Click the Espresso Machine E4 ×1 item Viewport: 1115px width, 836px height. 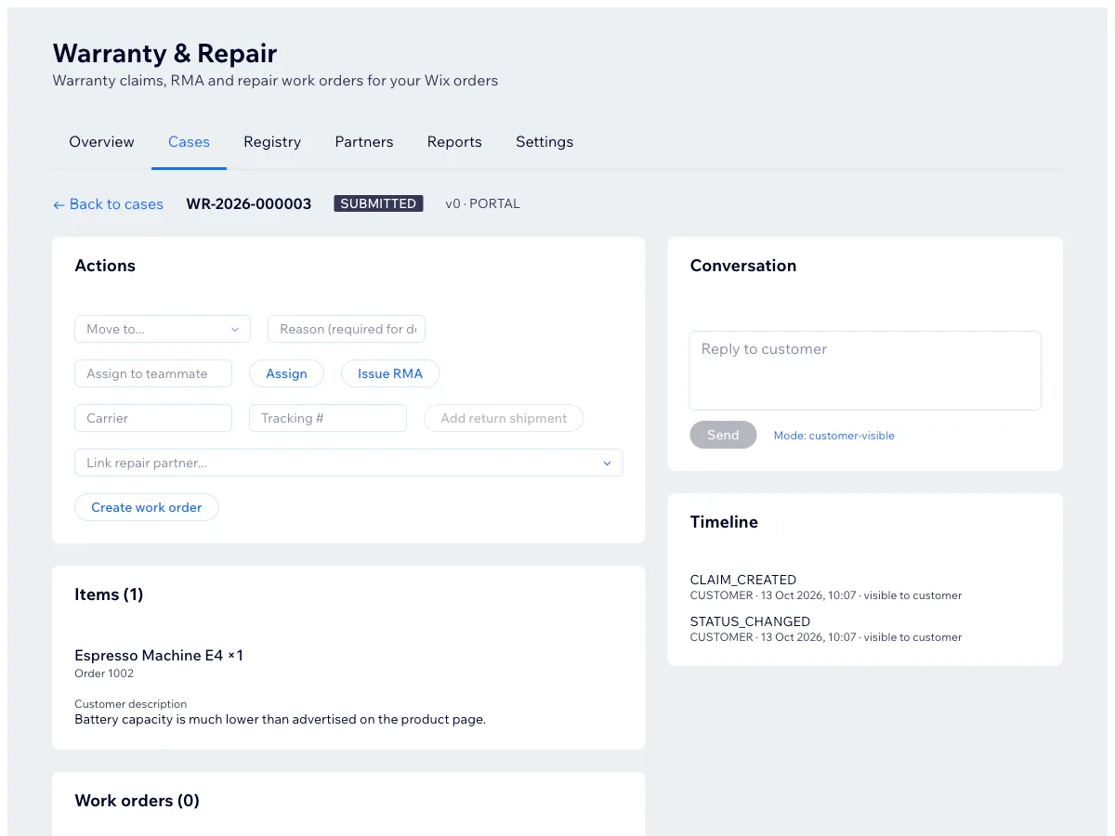pos(159,656)
